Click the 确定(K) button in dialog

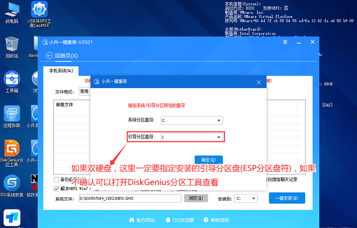coord(208,160)
